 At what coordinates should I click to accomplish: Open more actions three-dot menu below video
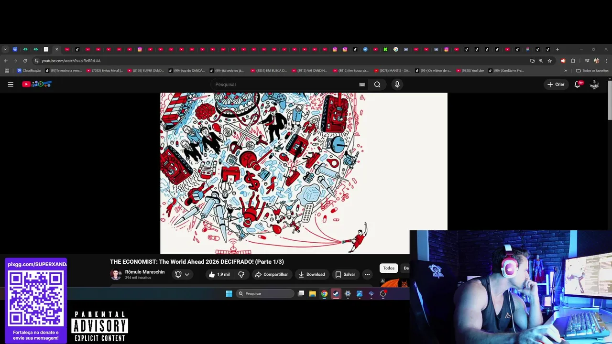coord(367,274)
